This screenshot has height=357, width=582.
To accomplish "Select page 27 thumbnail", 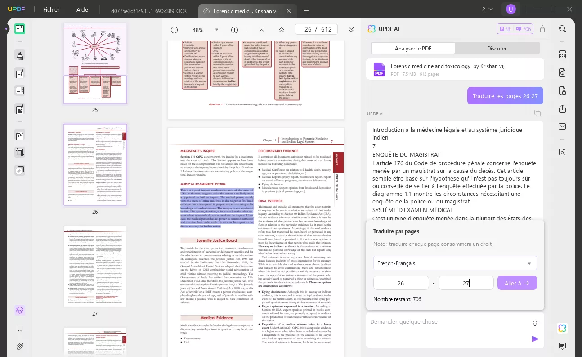I will click(x=95, y=267).
